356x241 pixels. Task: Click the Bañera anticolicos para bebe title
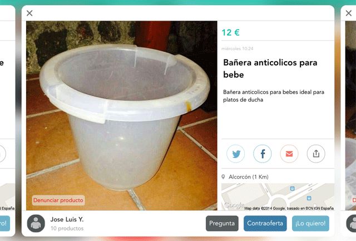point(270,68)
